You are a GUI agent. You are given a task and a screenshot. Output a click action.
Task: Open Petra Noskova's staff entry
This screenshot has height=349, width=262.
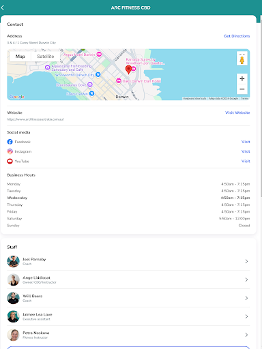(128, 335)
